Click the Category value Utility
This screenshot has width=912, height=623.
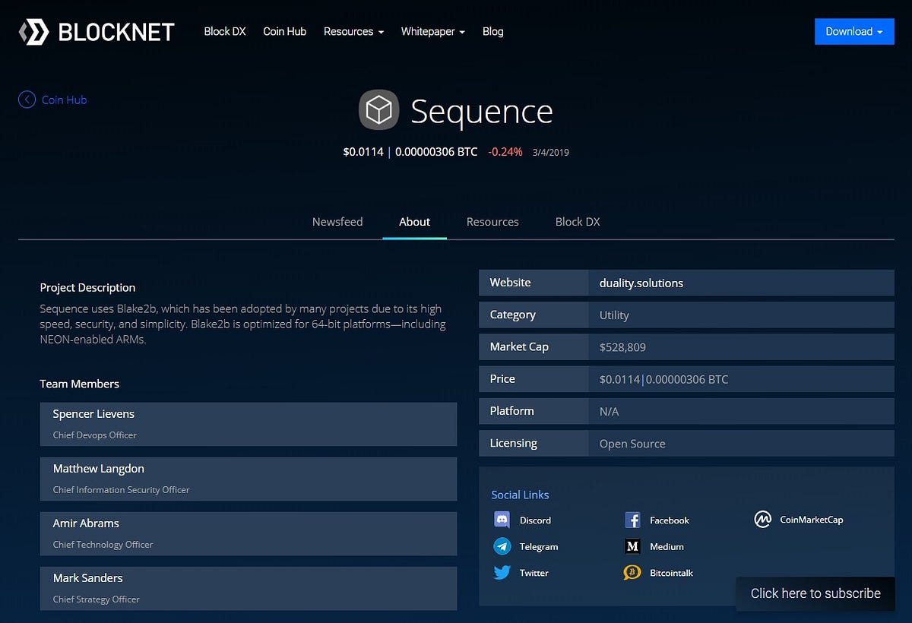[x=614, y=315]
